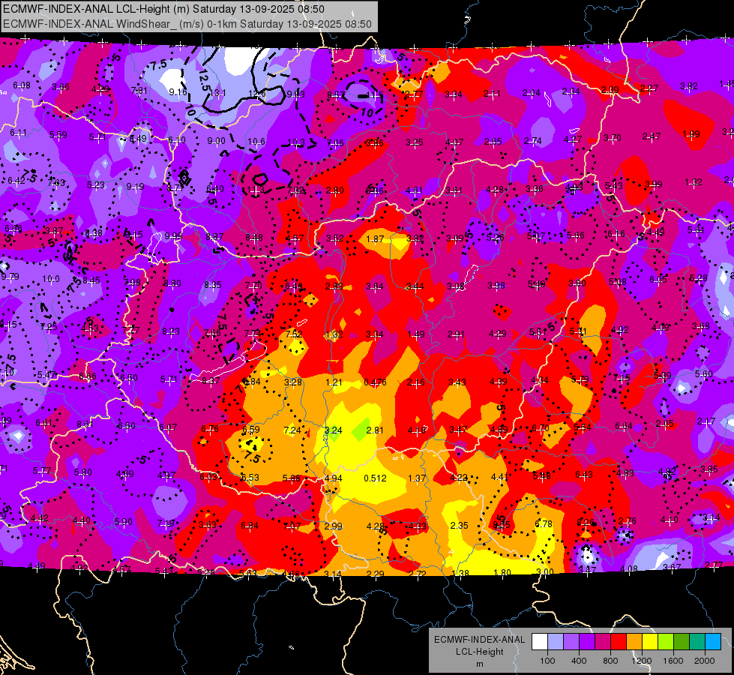Click the wind shear value 1.37
This screenshot has height=675, width=734.
(x=417, y=478)
